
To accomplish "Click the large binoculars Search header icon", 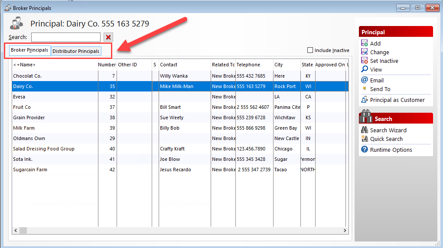I will tap(366, 116).
